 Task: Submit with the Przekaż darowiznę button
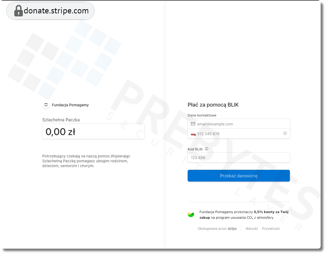click(239, 176)
